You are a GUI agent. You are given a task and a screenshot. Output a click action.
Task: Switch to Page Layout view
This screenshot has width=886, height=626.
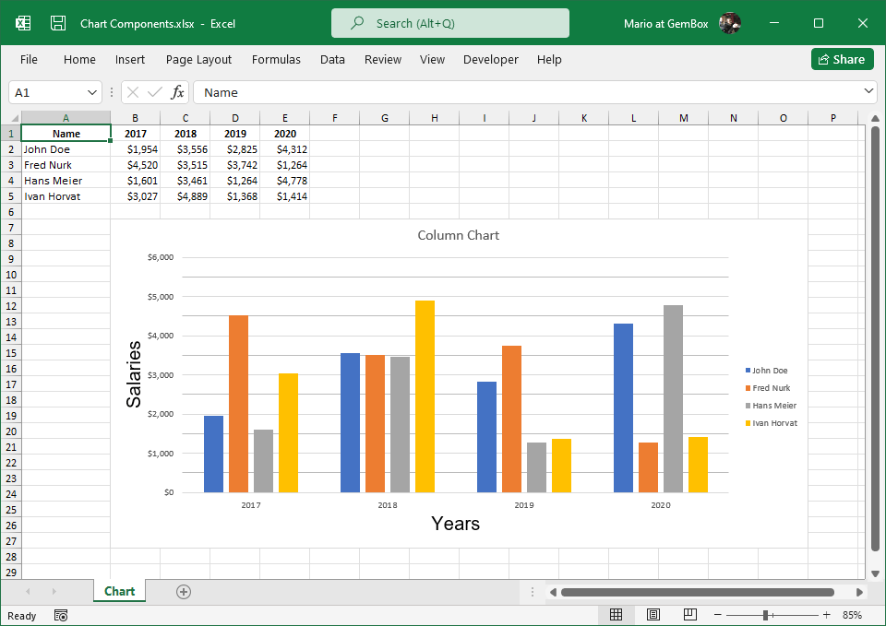coord(653,615)
